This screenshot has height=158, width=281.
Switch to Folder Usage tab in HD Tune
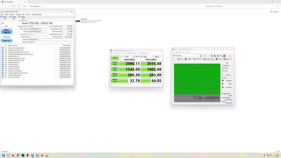click(209, 59)
